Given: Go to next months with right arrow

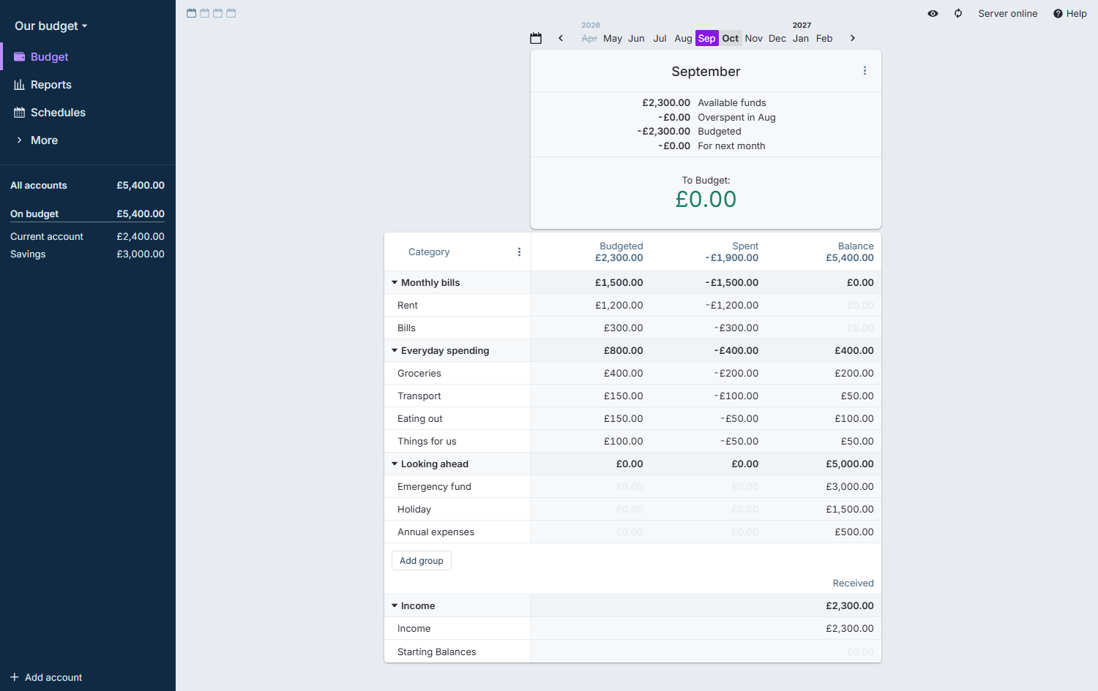Looking at the screenshot, I should coord(853,38).
